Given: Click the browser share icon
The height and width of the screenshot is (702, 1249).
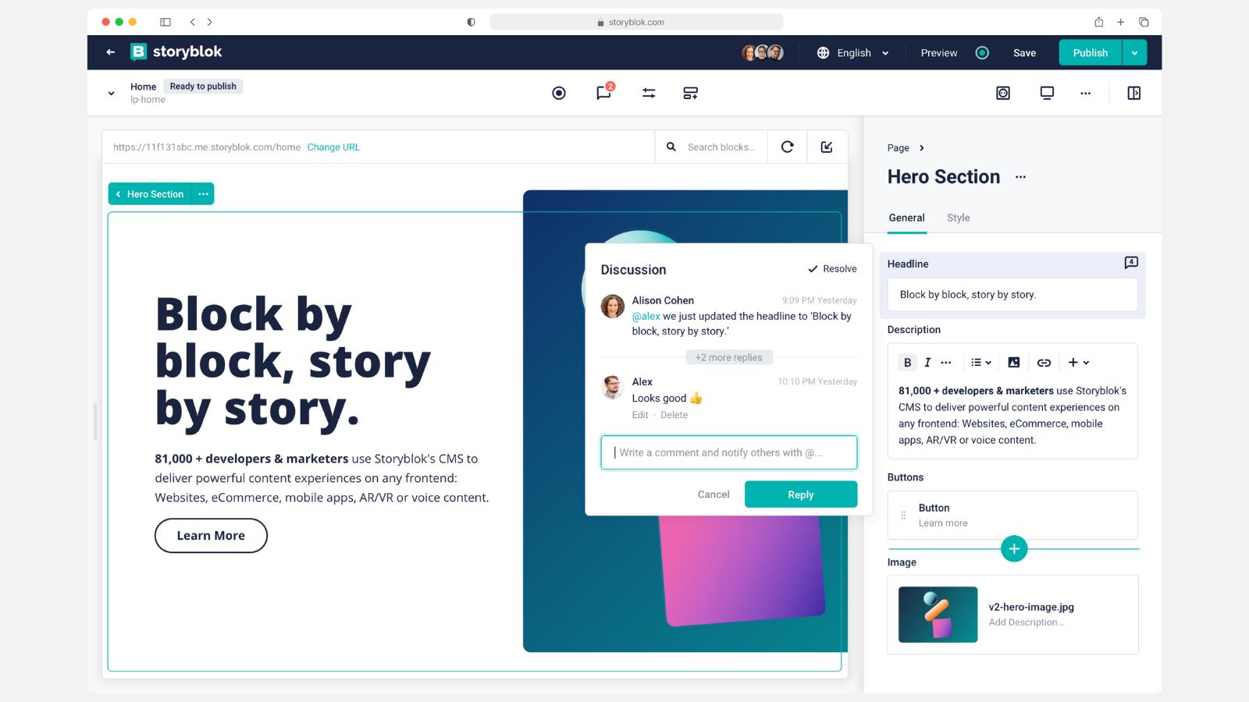Looking at the screenshot, I should pyautogui.click(x=1098, y=22).
